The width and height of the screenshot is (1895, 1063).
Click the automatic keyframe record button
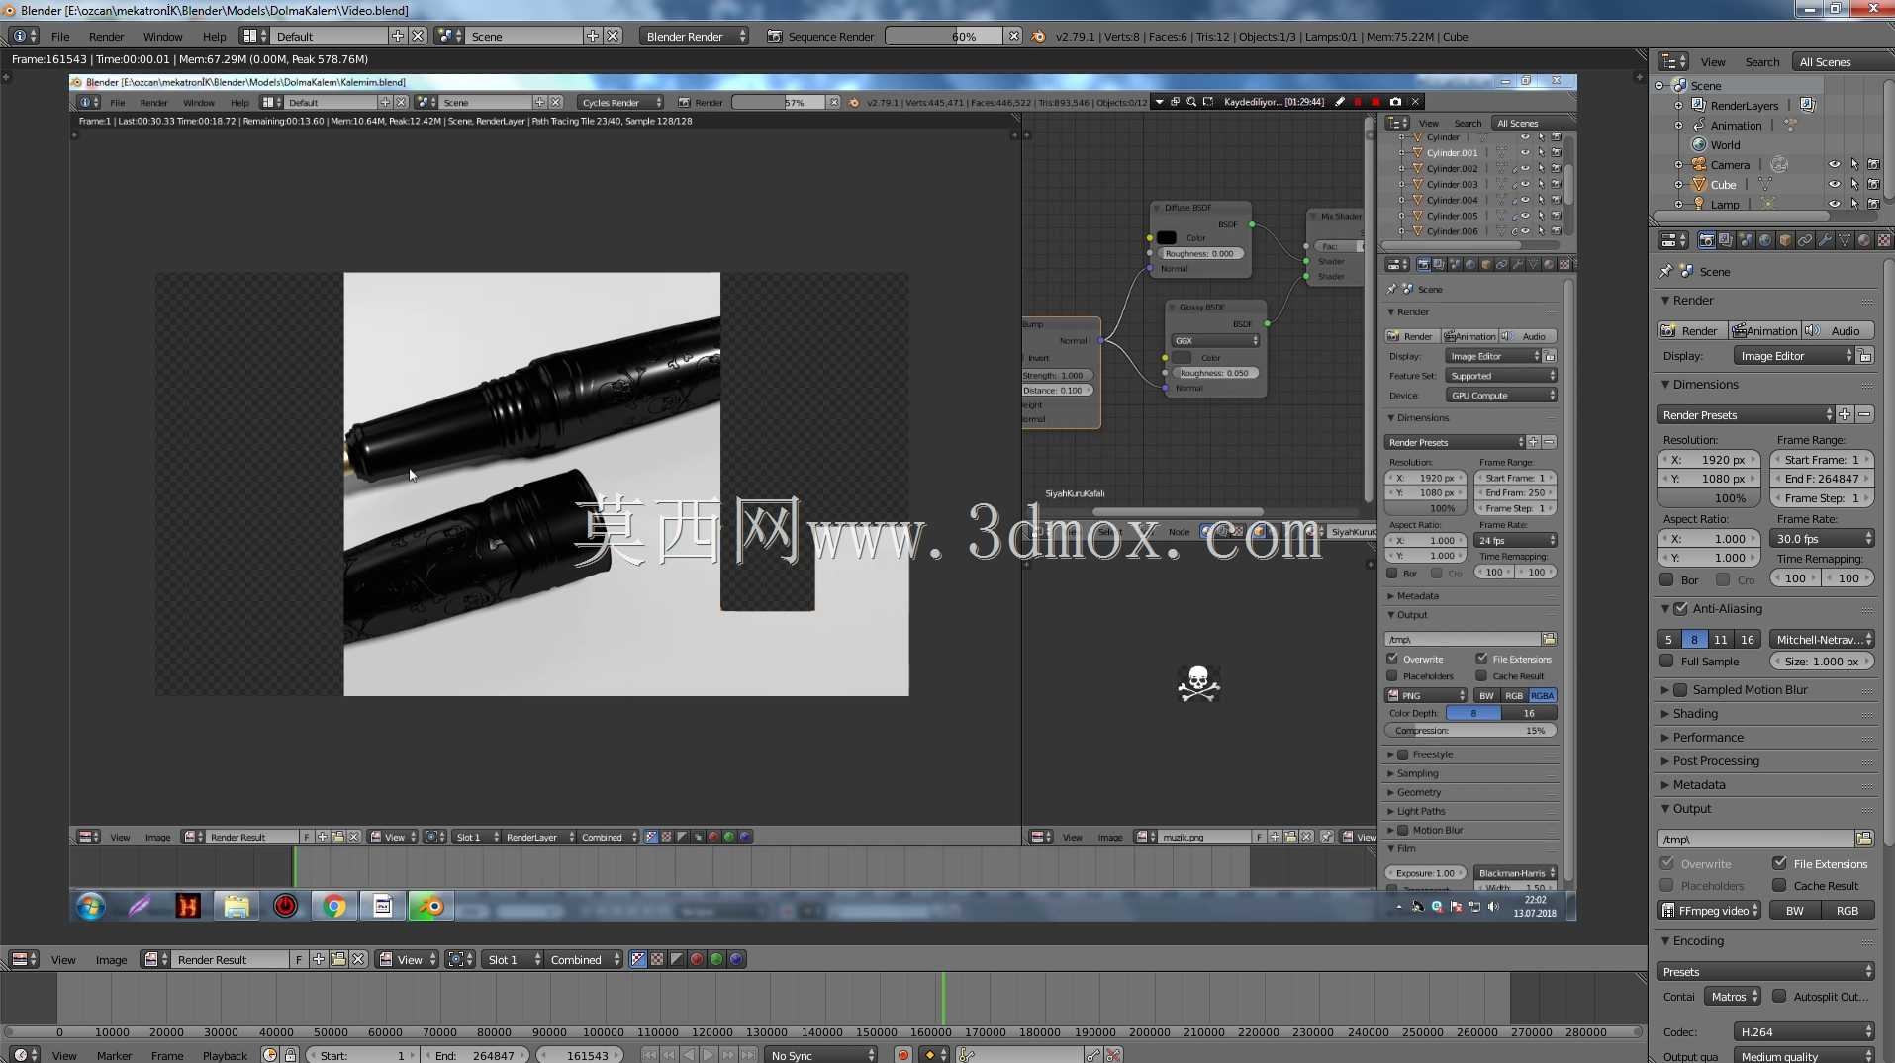point(902,1055)
